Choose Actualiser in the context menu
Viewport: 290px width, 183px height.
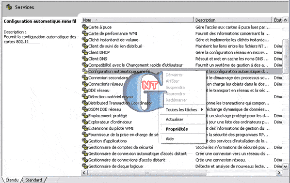tap(183, 119)
